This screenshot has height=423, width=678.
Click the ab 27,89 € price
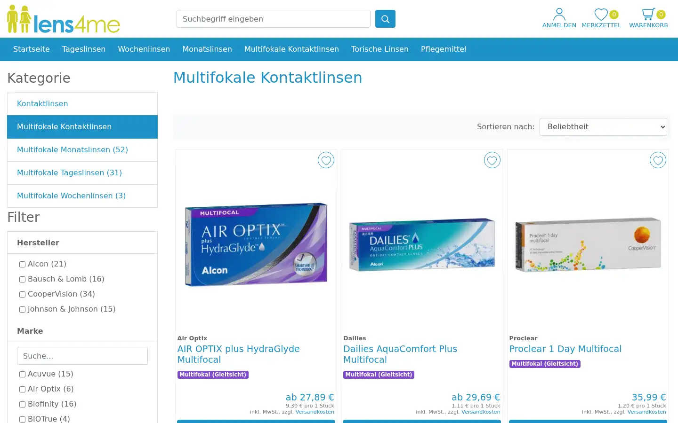point(310,398)
